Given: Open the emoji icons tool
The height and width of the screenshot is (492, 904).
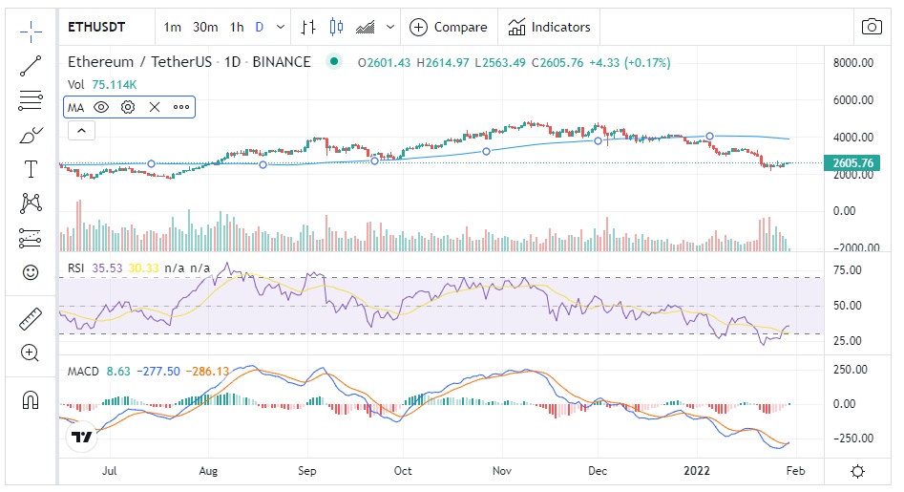Looking at the screenshot, I should pos(31,272).
